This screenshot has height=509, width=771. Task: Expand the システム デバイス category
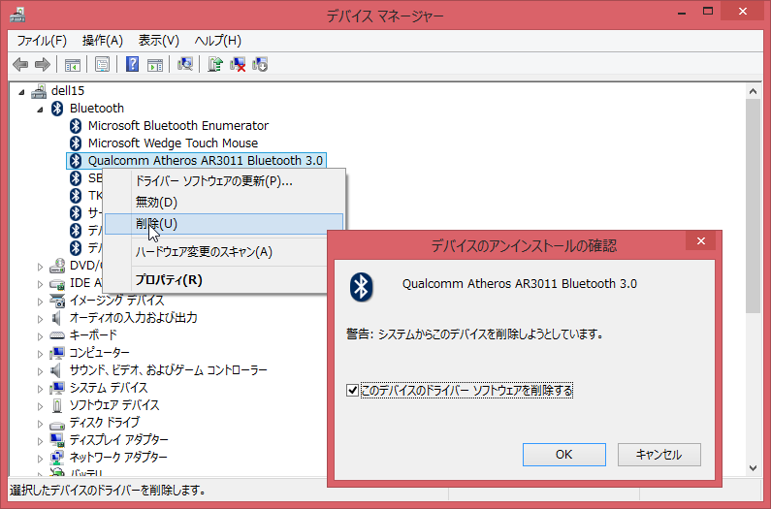click(x=40, y=389)
